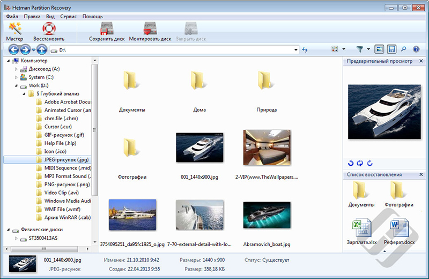This screenshot has height=279, width=429.
Task: Open the Файл menu
Action: point(12,17)
